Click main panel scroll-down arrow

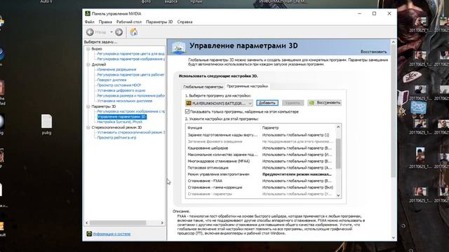393,238
